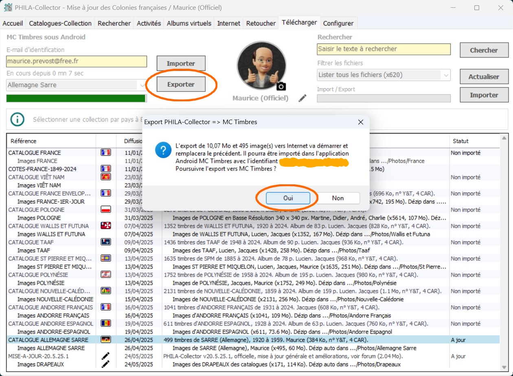Click the flag in CATALOGUE ANDORRE ESPAGNOL row

pyautogui.click(x=106, y=324)
